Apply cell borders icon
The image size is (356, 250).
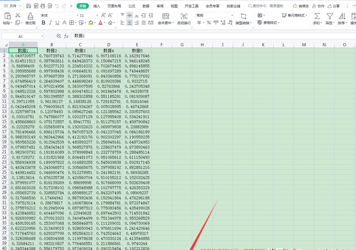(71, 23)
